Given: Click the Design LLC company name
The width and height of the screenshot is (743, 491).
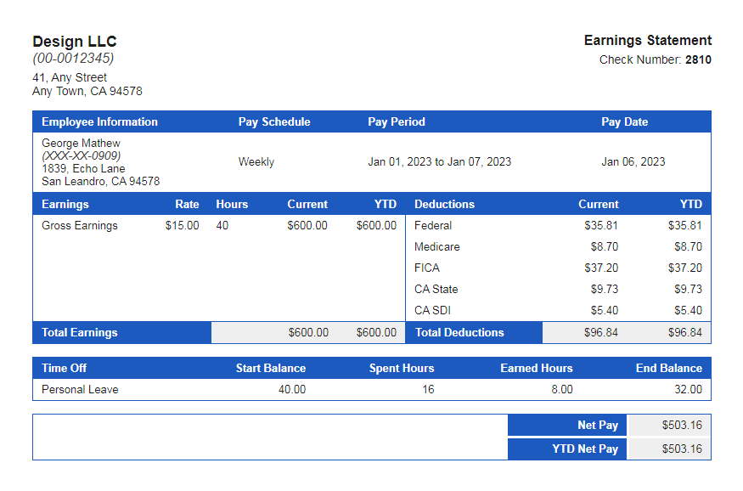Looking at the screenshot, I should [x=75, y=41].
